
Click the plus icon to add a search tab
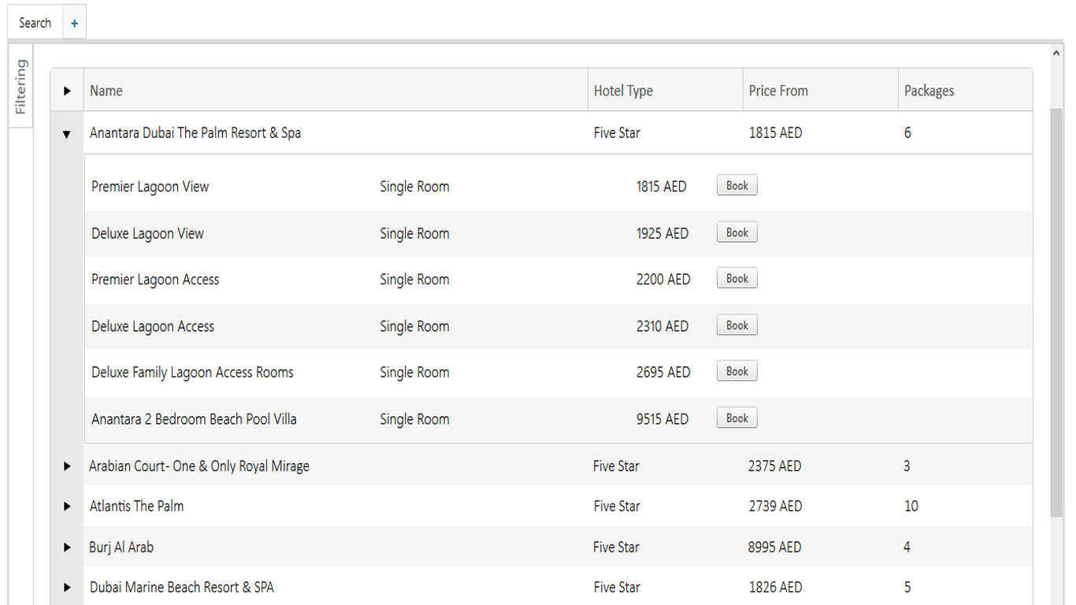(74, 24)
